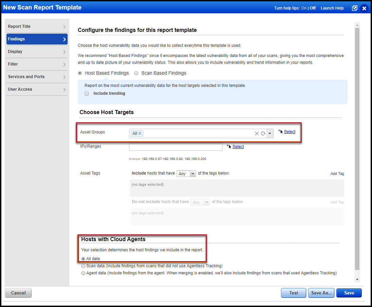Image resolution: width=372 pixels, height=307 pixels.
Task: Select the Agent data option under Hosts with Cloud Agents
Action: pyautogui.click(x=83, y=273)
